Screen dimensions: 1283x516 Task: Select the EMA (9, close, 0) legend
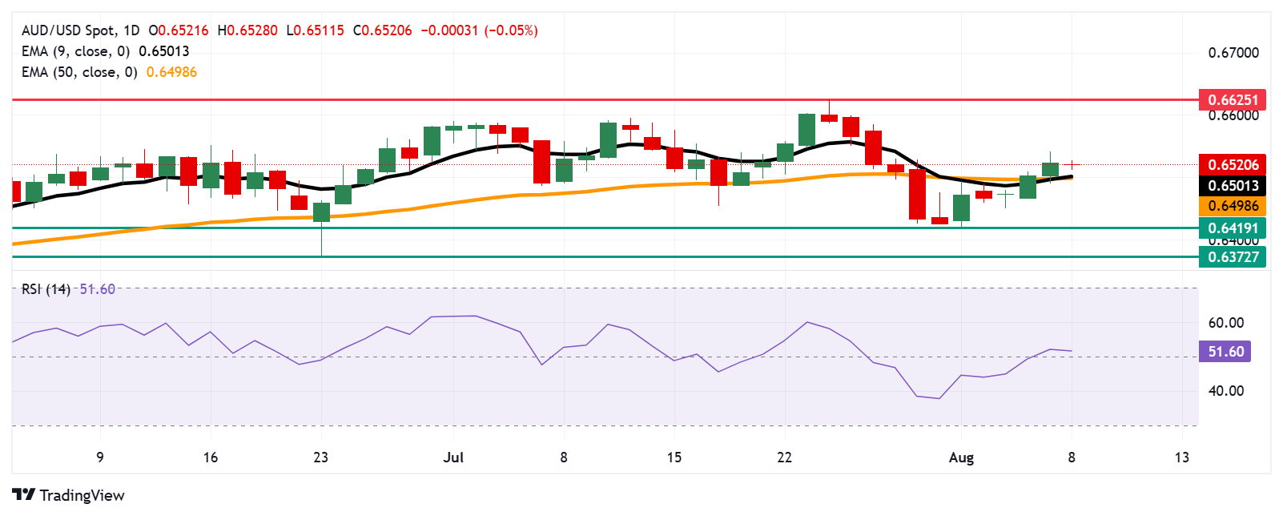click(75, 51)
